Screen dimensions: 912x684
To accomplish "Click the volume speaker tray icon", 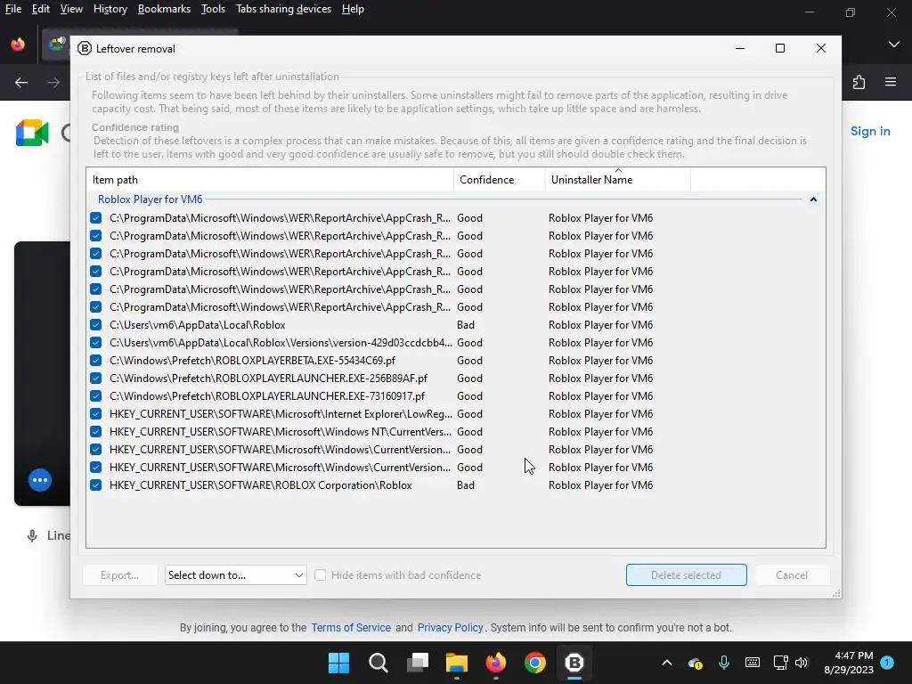I will tap(802, 663).
